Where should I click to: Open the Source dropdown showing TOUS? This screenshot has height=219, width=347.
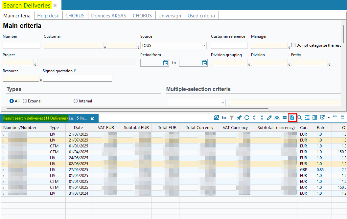click(173, 46)
